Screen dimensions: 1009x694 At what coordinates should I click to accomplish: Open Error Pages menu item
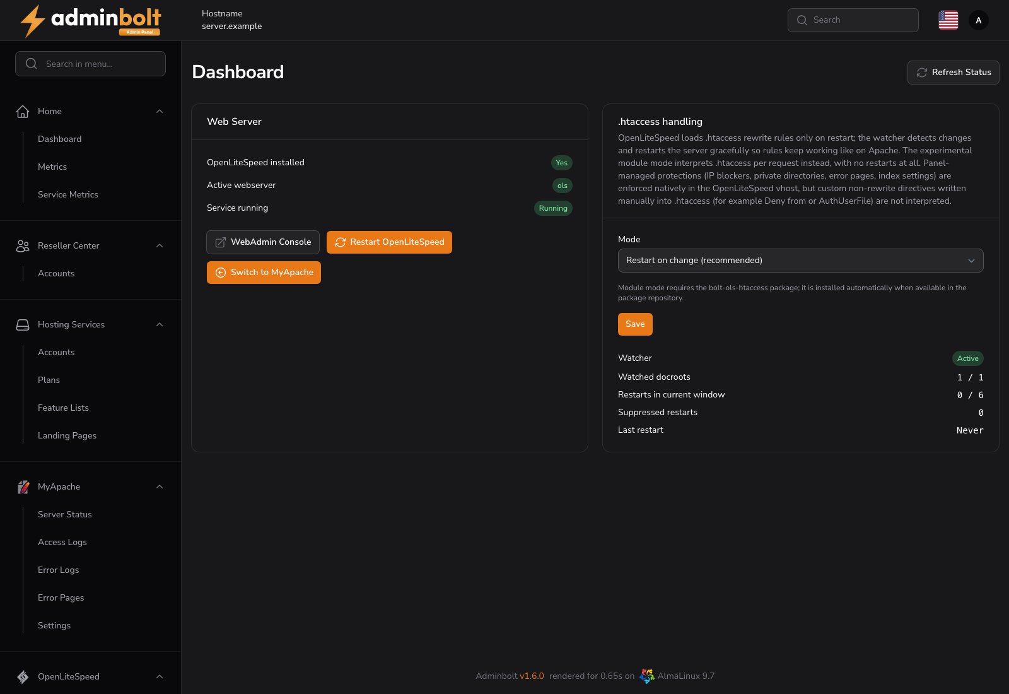pyautogui.click(x=61, y=598)
